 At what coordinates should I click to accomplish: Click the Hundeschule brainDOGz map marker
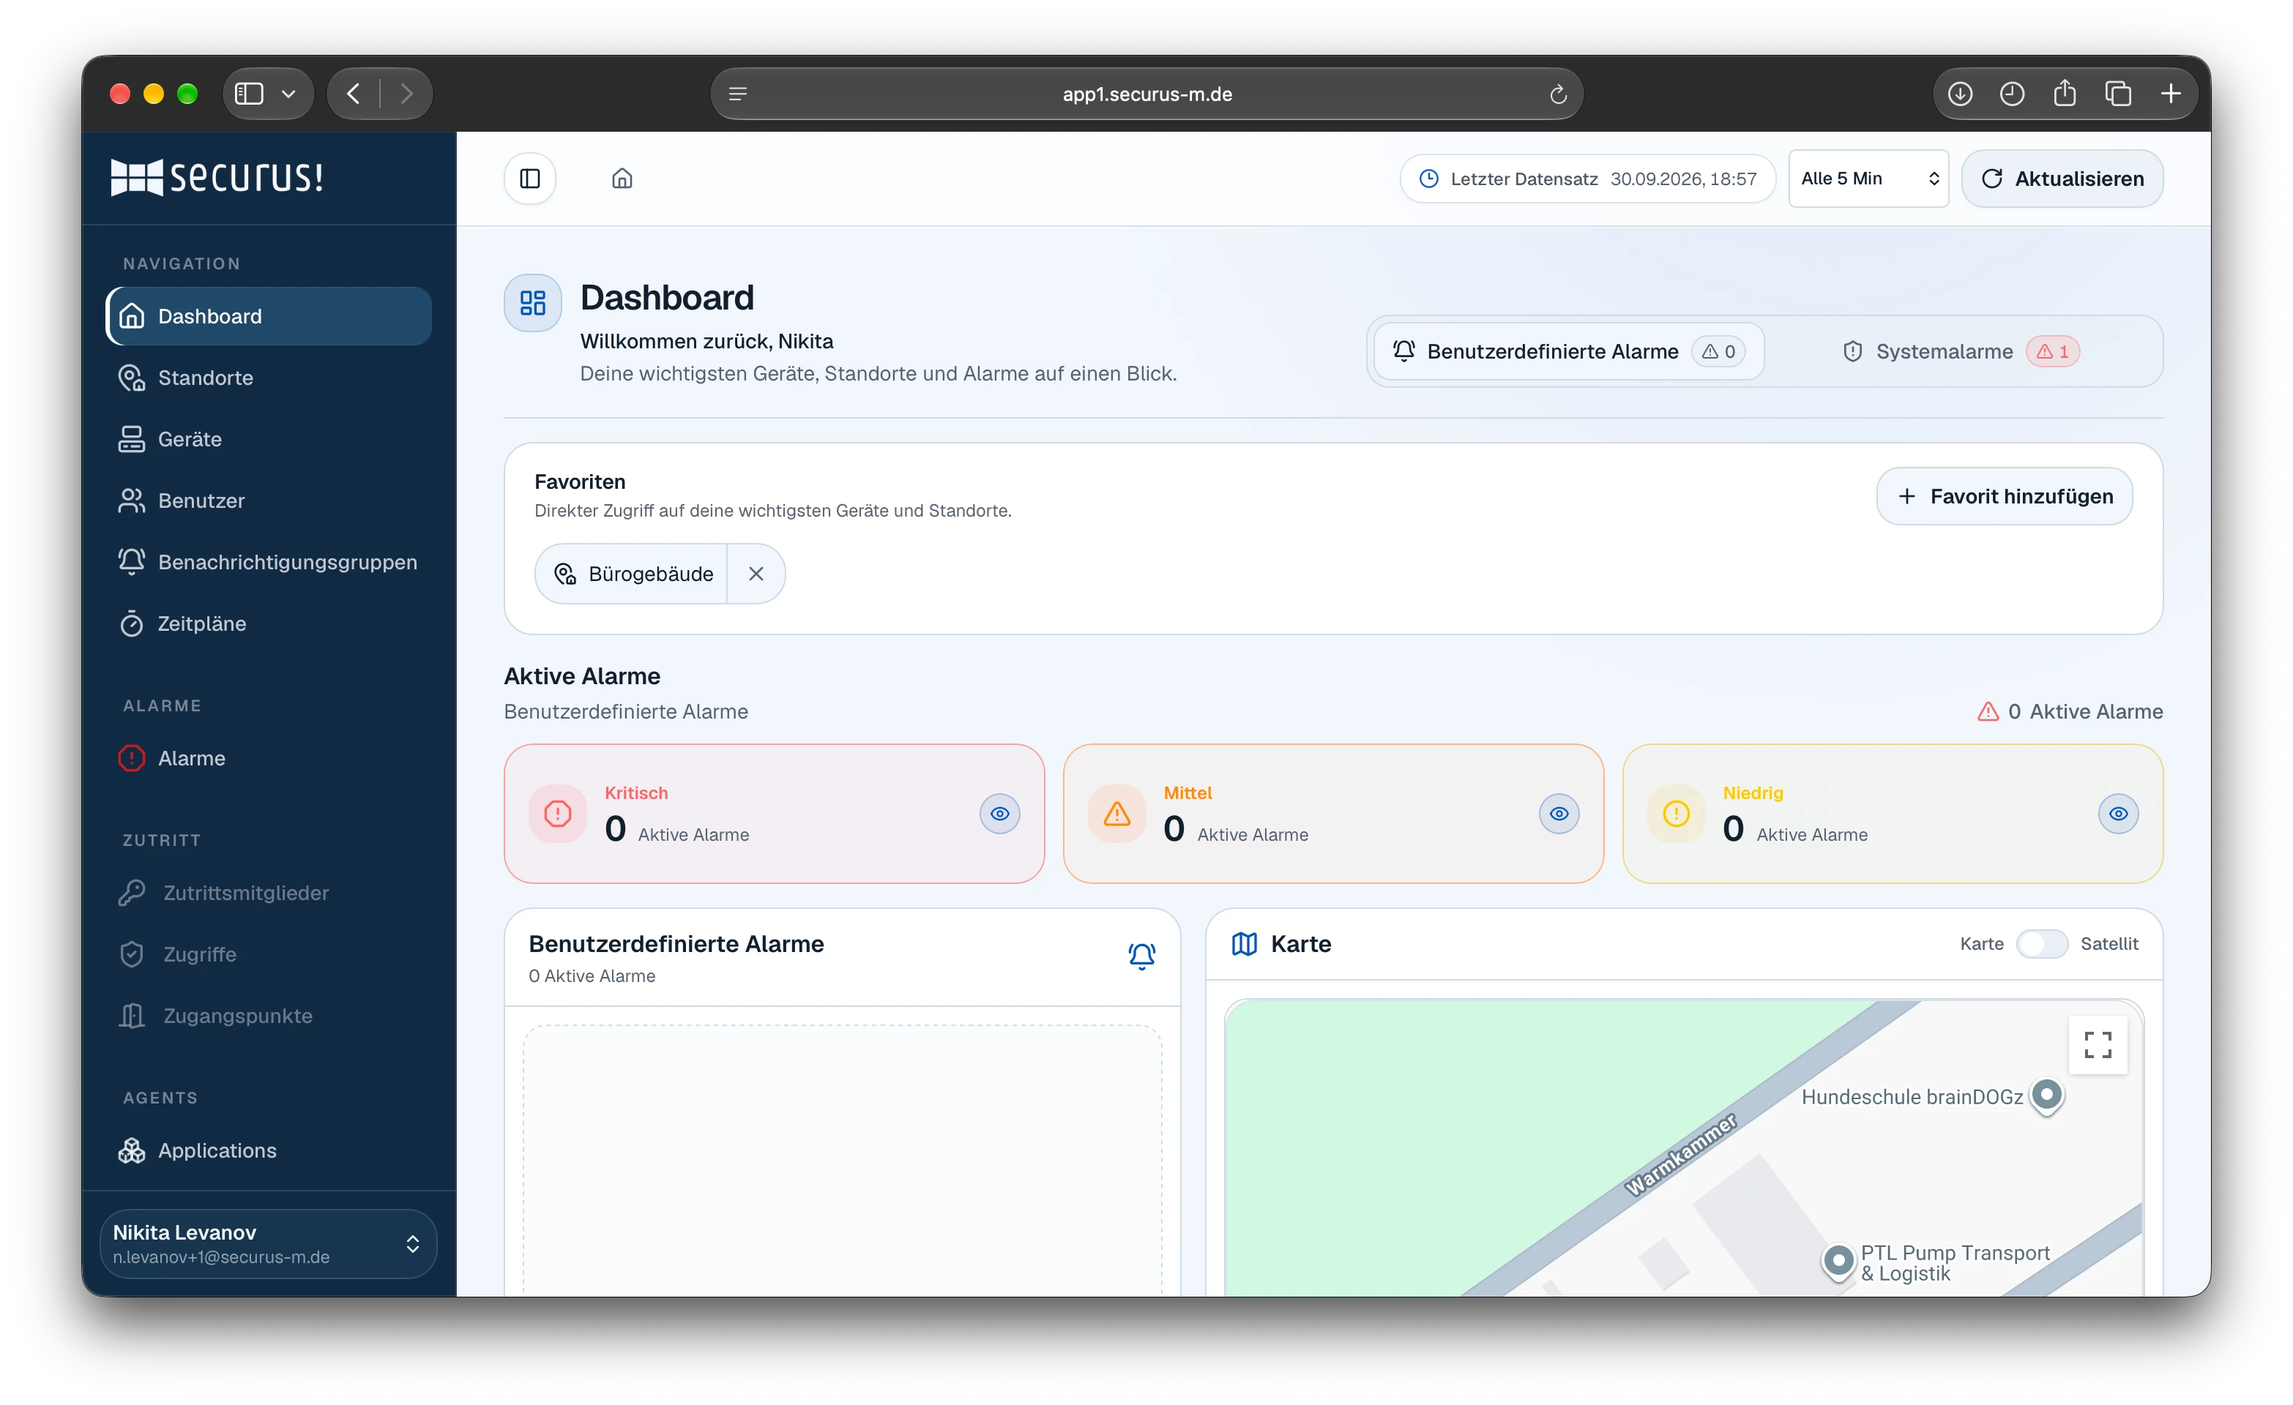pos(2046,1095)
